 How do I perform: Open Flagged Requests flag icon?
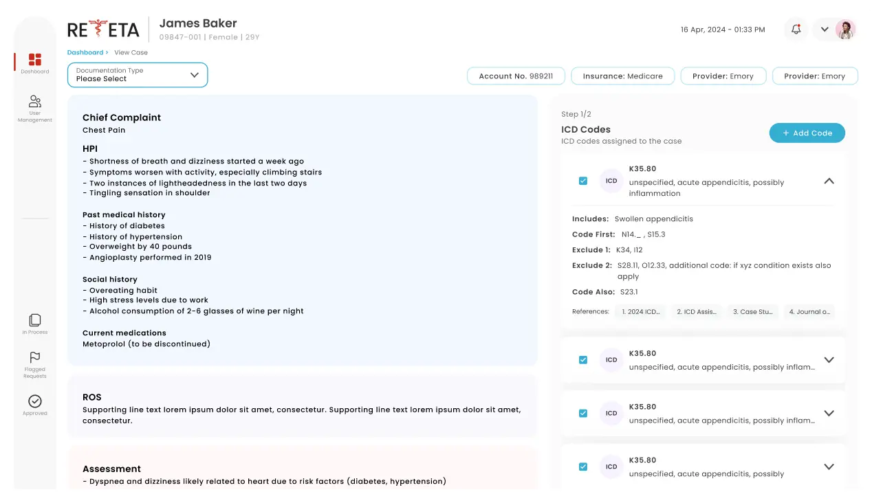[35, 358]
